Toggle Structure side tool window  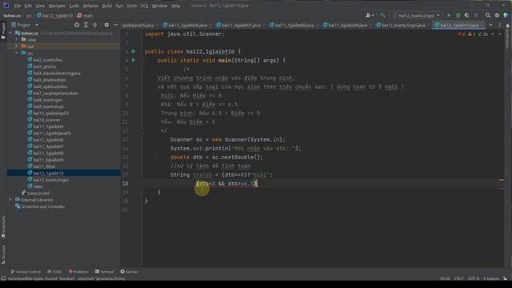tap(3, 254)
